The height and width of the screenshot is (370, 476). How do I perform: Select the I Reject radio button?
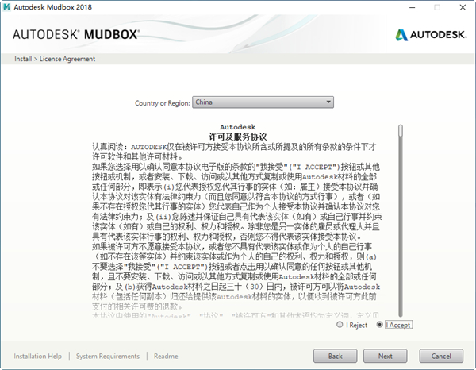point(340,325)
